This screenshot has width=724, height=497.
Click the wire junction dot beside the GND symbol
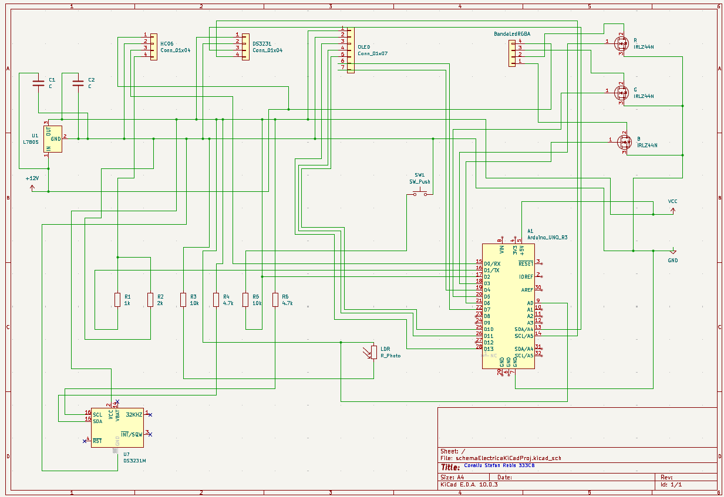(653, 251)
